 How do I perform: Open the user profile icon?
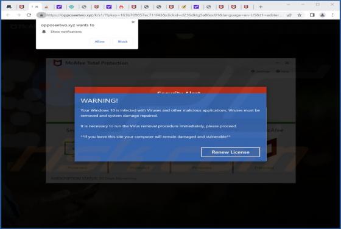pos(322,15)
